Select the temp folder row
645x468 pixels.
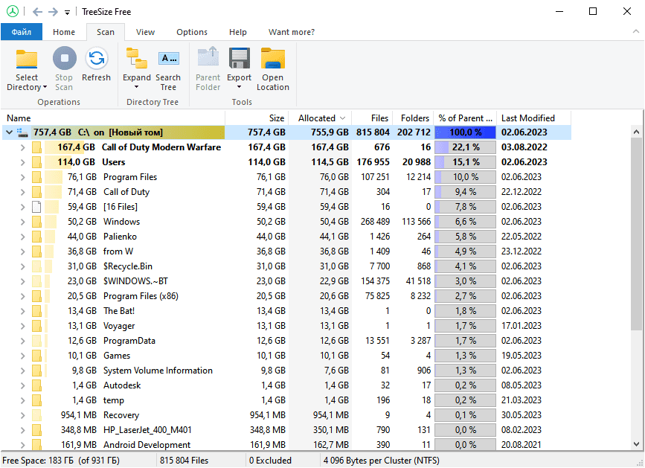coord(286,400)
